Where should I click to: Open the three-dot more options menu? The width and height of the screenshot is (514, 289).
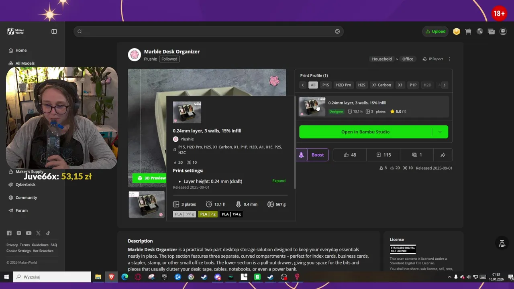click(449, 59)
